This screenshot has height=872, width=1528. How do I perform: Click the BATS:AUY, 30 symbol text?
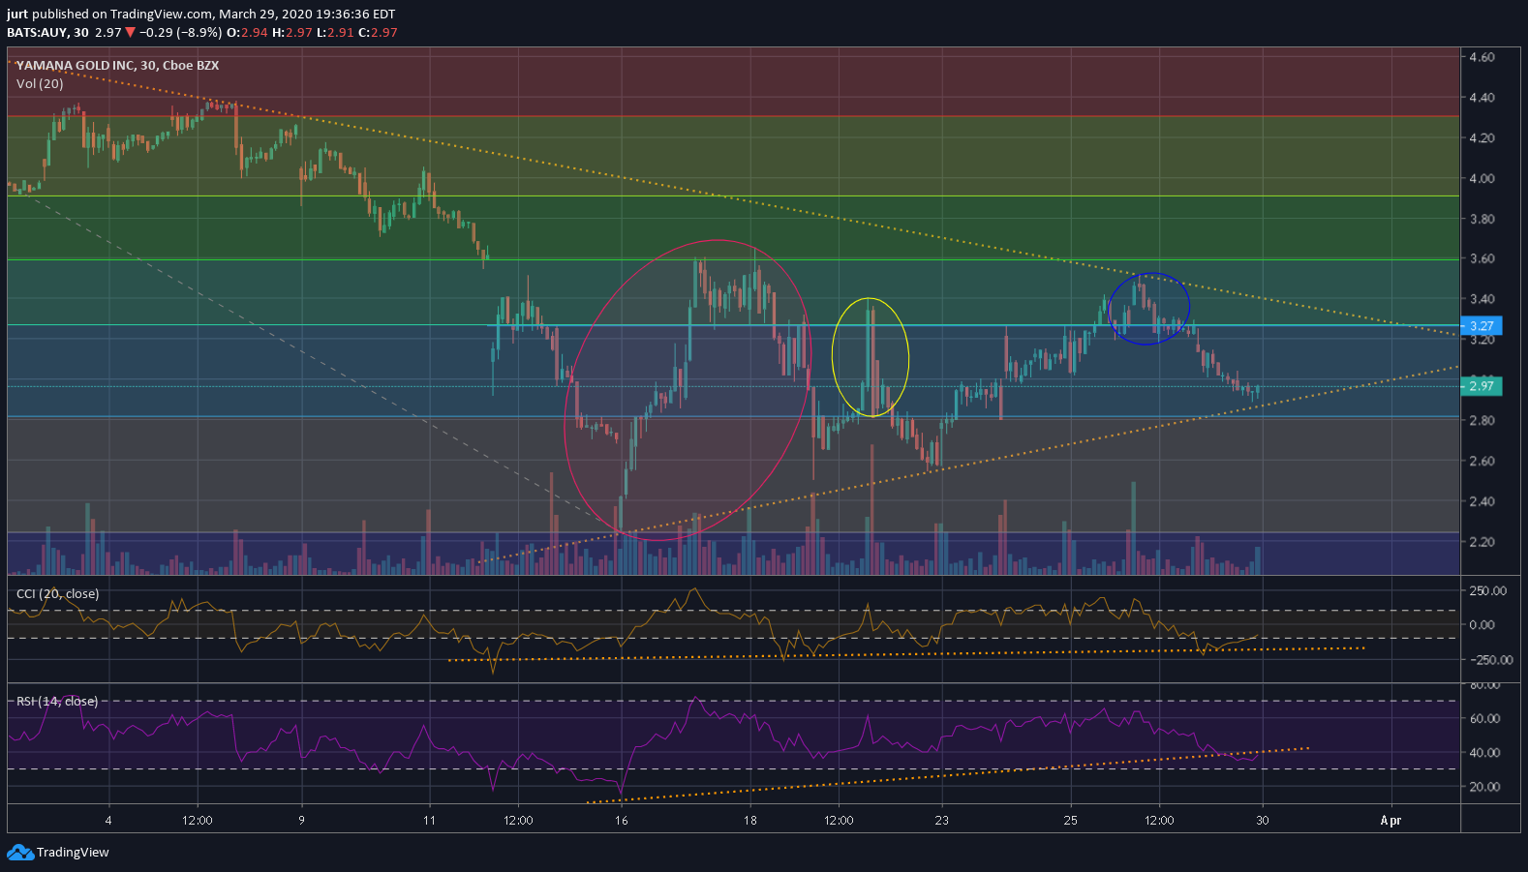pos(47,33)
